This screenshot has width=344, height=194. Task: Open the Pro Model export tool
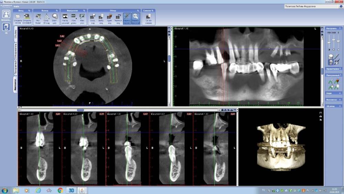pyautogui.click(x=38, y=17)
